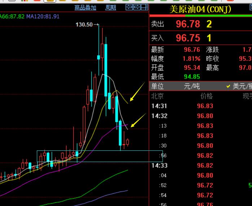This screenshot has height=206, width=252.
Task: Click the 最高 label
Action: click(212, 68)
